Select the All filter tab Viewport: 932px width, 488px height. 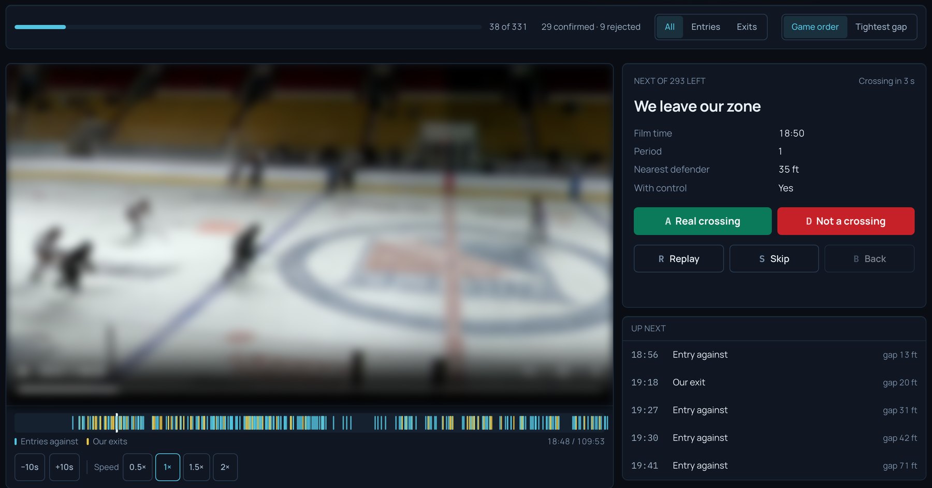coord(669,27)
